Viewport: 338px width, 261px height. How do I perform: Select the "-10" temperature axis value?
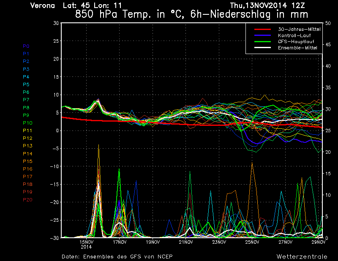click(55, 166)
